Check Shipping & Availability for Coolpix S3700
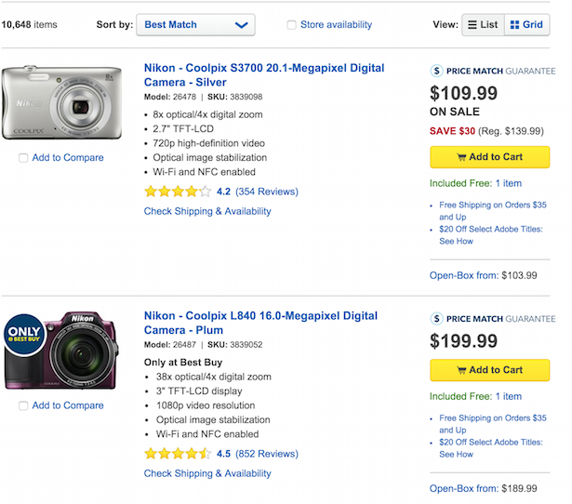This screenshot has height=504, width=572. 207,211
